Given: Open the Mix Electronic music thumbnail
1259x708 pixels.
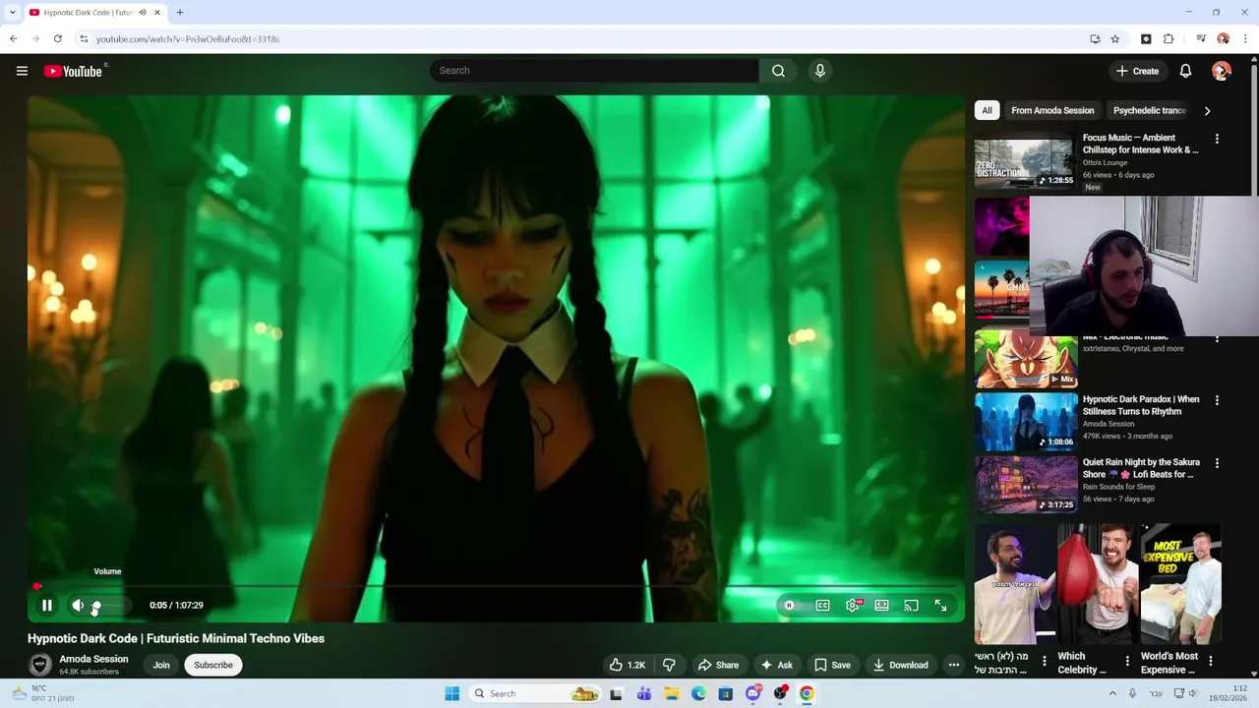Looking at the screenshot, I should (1026, 359).
